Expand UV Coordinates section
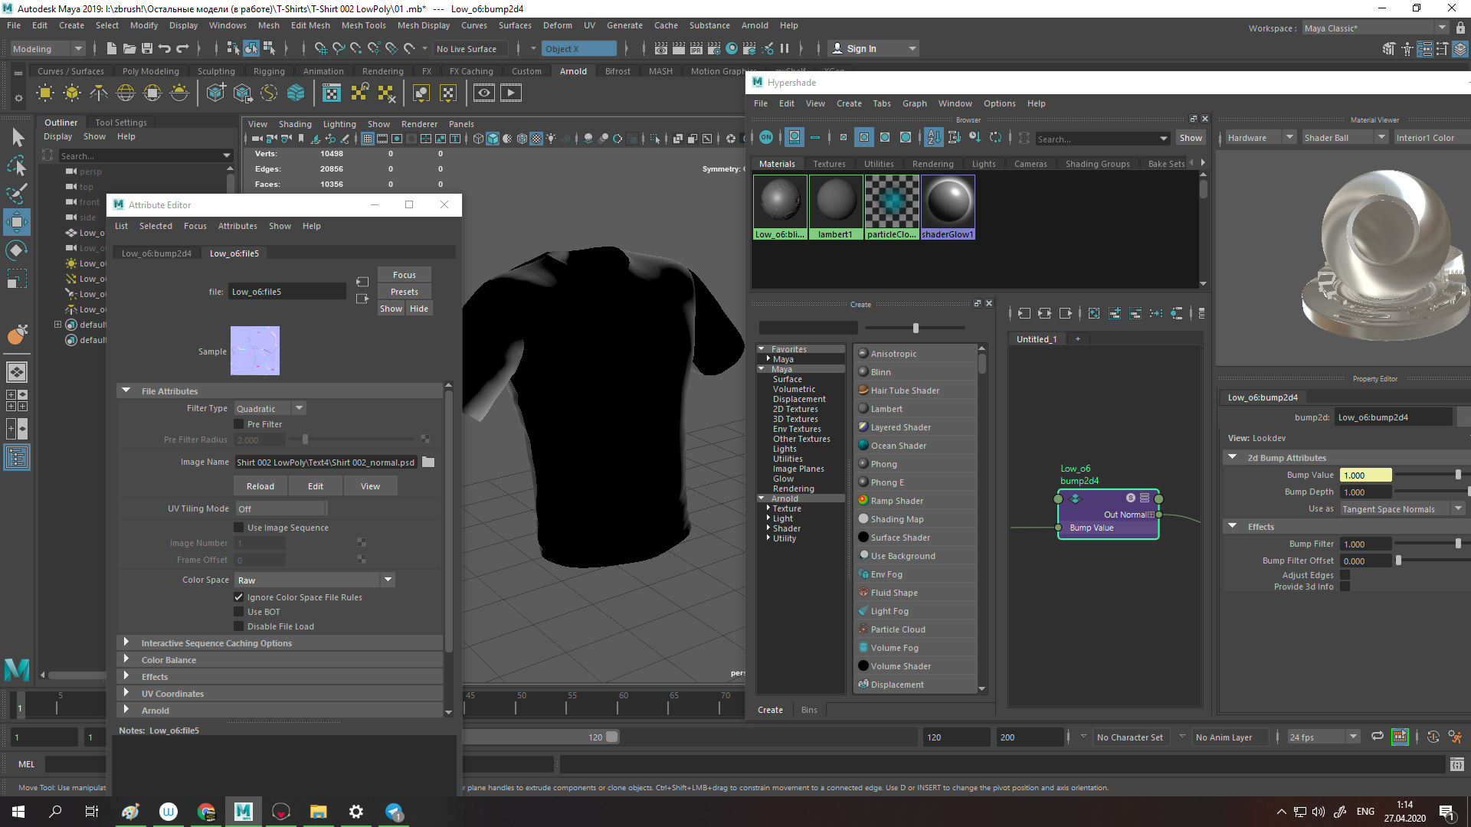The width and height of the screenshot is (1471, 827). coord(280,694)
